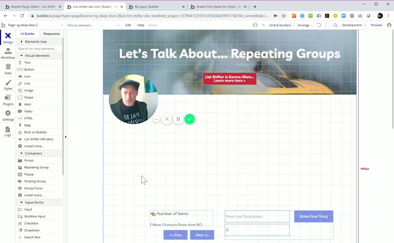Screen dimensions: 394x243
Task: Add a Dropdown element
Action: pos(39,230)
